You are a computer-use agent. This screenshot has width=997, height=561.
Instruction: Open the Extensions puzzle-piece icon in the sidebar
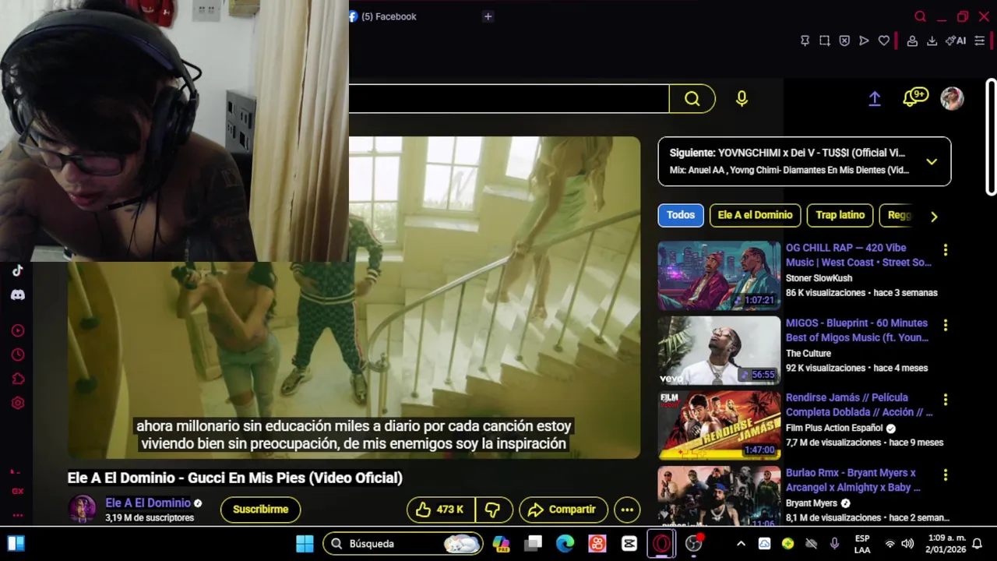coord(17,379)
